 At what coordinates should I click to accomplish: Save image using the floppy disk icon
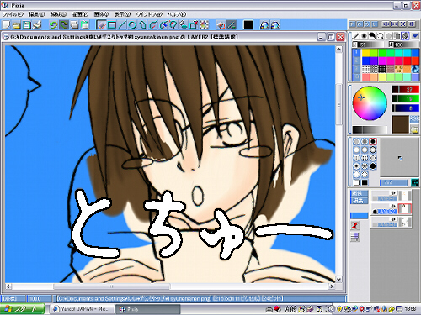pos(27,25)
